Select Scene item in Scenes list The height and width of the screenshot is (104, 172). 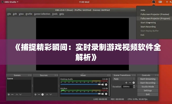(x=19, y=79)
